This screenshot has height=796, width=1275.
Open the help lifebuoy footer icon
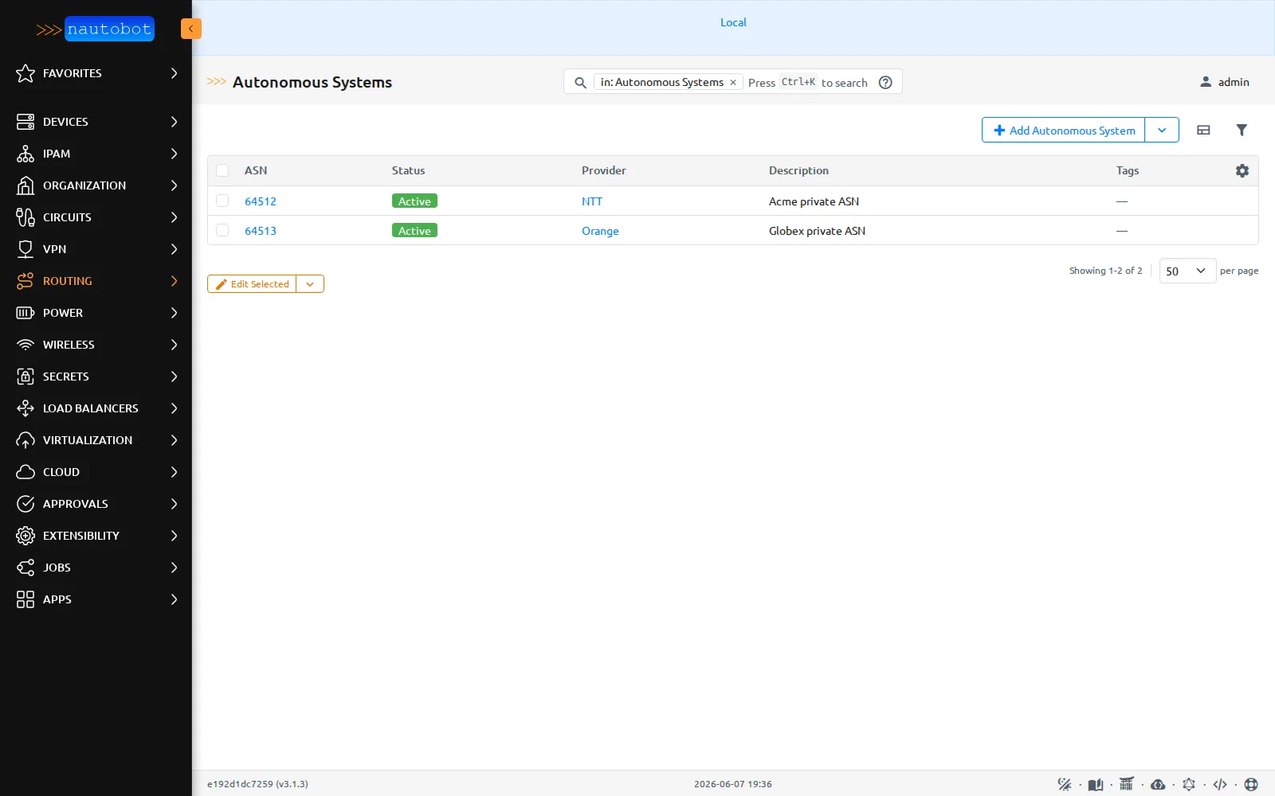[1251, 784]
